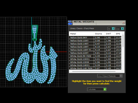Viewport: 138px width, 103px height.
Task: Select the White Gold:10KW row
Action: (95, 62)
